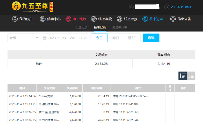This screenshot has height=123, width=203.
Task: Open 线上存款 menu item
Action: click(101, 19)
